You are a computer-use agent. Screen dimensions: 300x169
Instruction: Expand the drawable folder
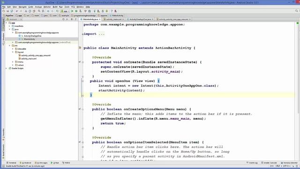tap(13, 49)
